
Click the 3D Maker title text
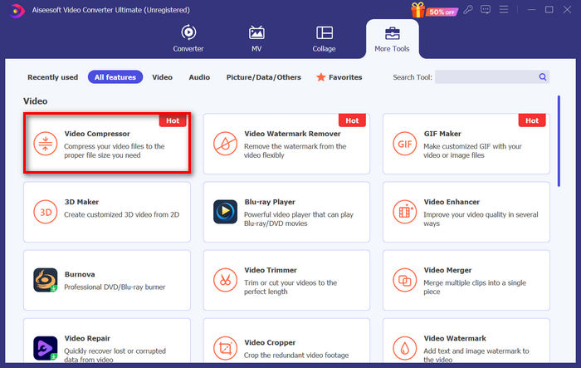pyautogui.click(x=81, y=202)
